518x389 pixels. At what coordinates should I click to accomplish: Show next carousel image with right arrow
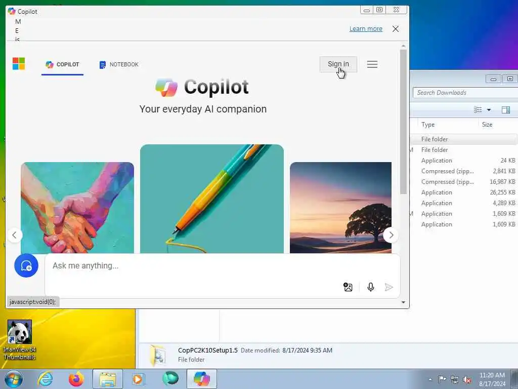coord(391,235)
